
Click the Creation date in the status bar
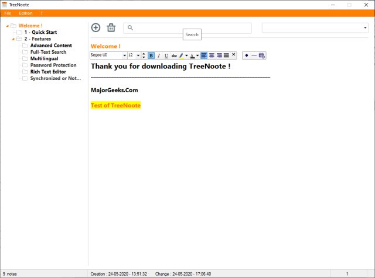point(118,274)
